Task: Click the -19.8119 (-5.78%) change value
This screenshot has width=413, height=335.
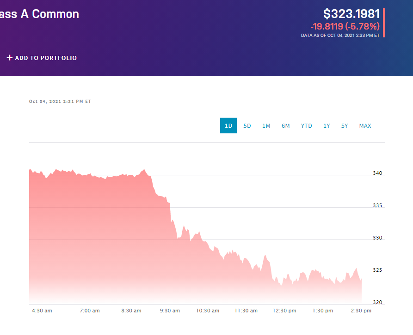Action: pyautogui.click(x=345, y=26)
